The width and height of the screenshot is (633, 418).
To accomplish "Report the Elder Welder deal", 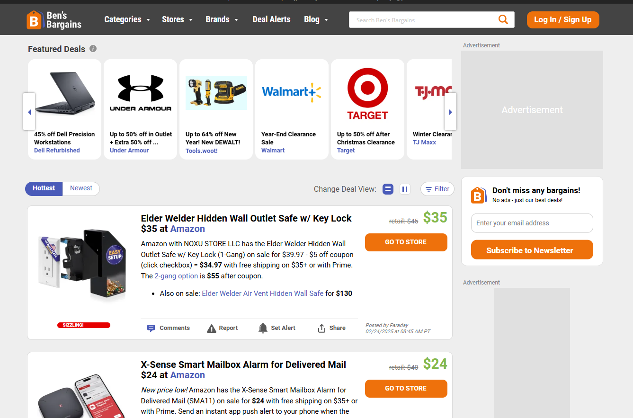I will click(x=223, y=328).
